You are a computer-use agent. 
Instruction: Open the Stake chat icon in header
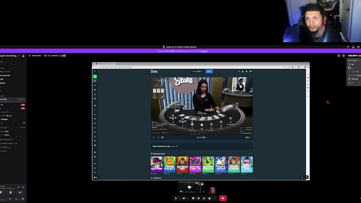tap(250, 71)
